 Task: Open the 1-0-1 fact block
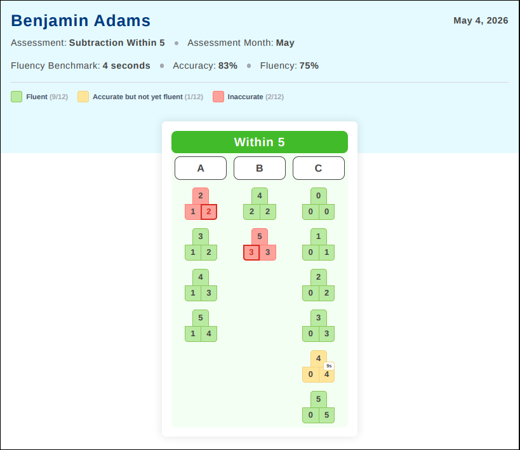point(318,245)
